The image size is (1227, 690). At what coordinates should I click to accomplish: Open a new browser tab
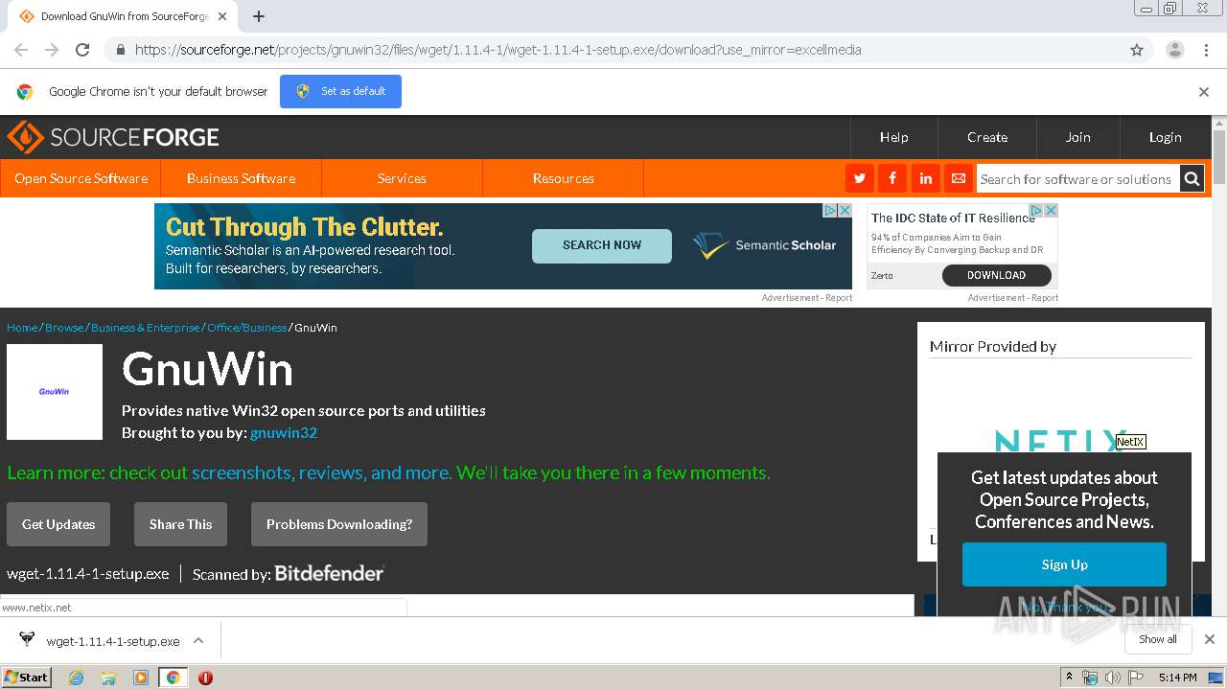(x=259, y=16)
